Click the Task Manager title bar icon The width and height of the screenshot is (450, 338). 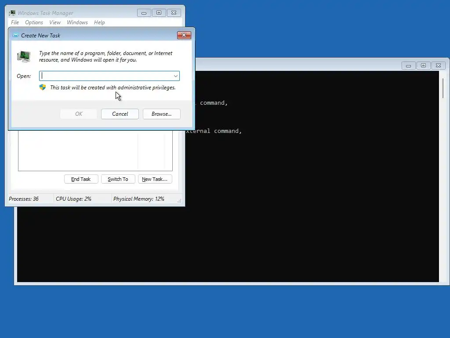[x=12, y=13]
